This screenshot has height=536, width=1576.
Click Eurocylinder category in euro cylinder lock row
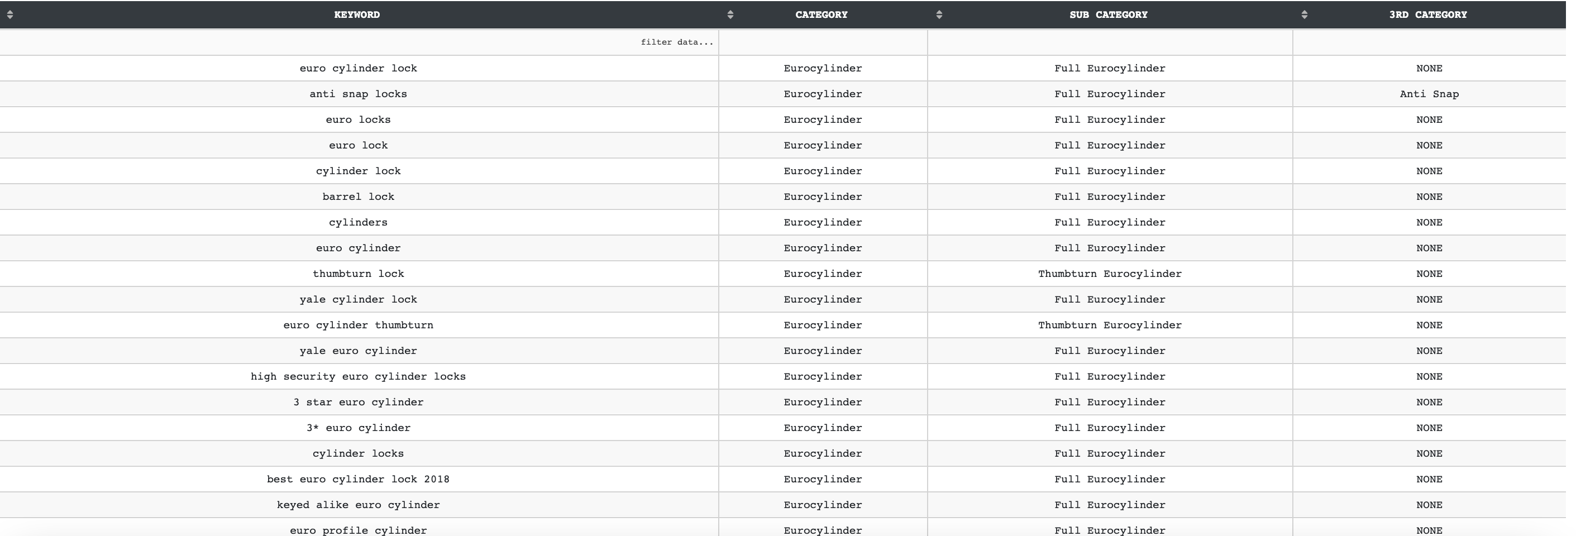823,68
